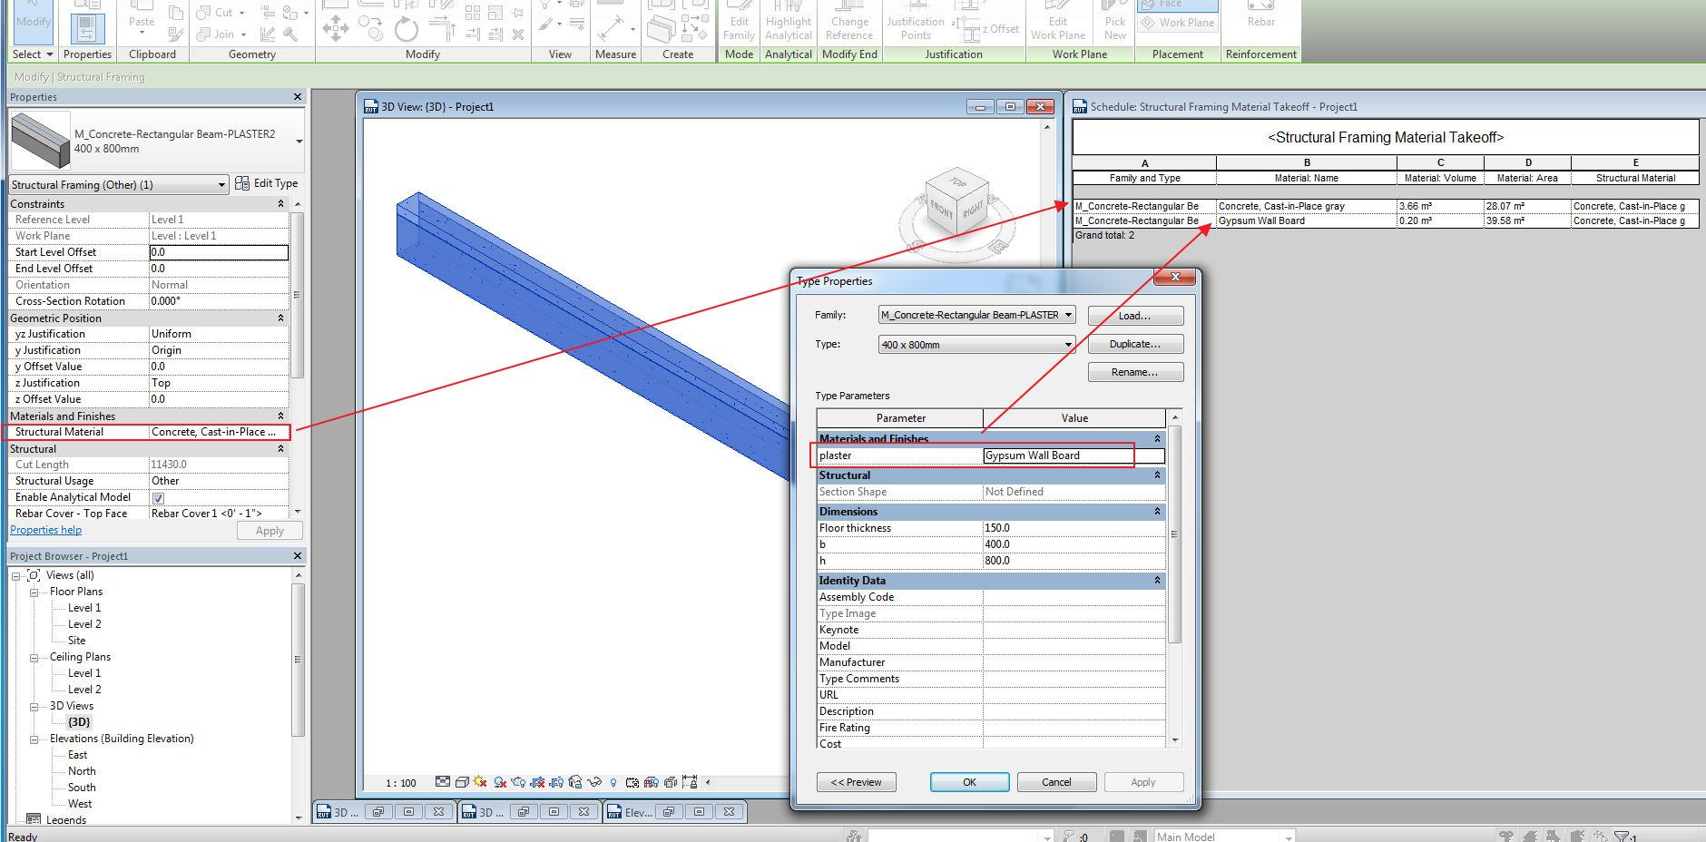The height and width of the screenshot is (842, 1706).
Task: Select the Justification Points tool
Action: click(x=914, y=23)
